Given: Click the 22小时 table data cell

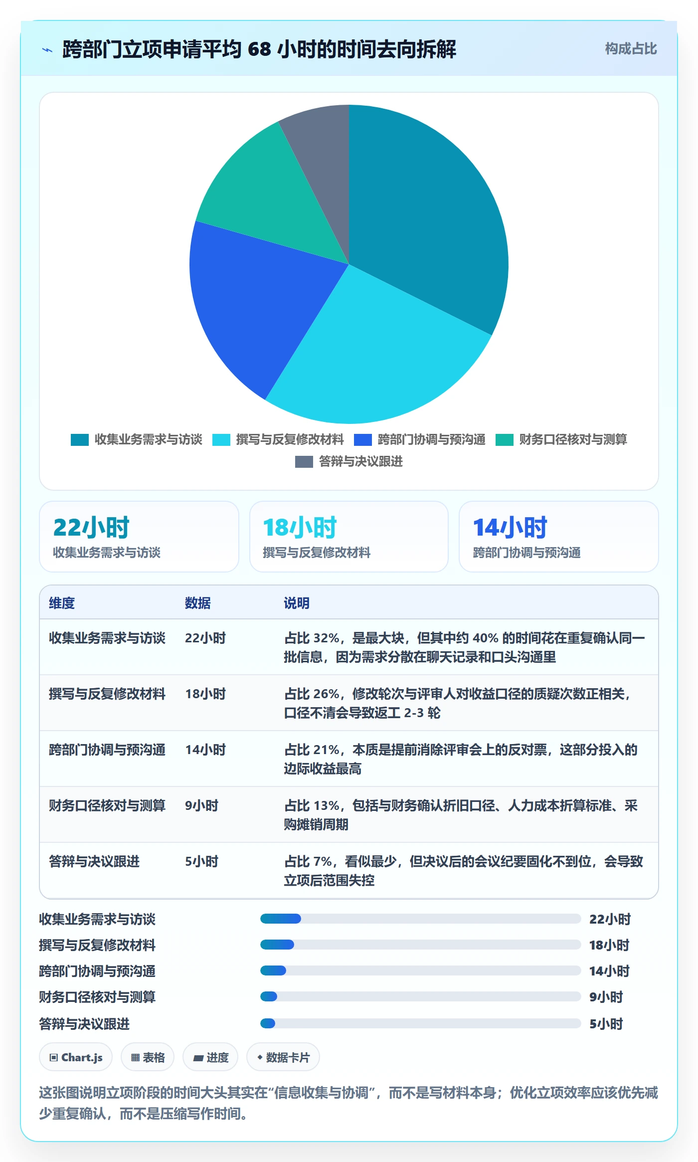Looking at the screenshot, I should pyautogui.click(x=205, y=638).
